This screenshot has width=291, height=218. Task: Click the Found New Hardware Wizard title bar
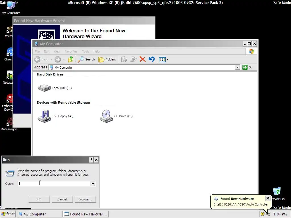(x=84, y=21)
